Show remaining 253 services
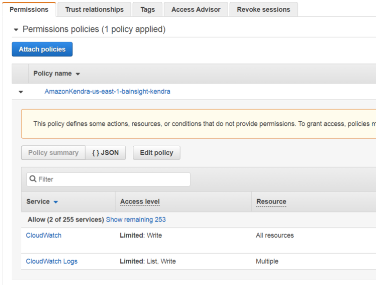This screenshot has height=285, width=376. coord(136,219)
